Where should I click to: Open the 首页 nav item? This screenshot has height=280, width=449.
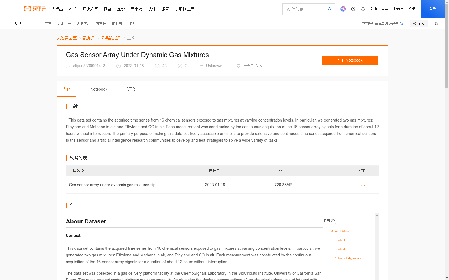click(x=49, y=24)
